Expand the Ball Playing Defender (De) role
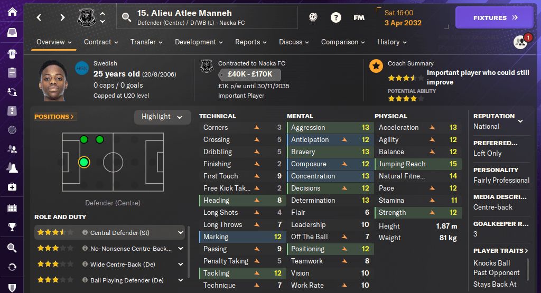541x293 pixels. [x=181, y=280]
